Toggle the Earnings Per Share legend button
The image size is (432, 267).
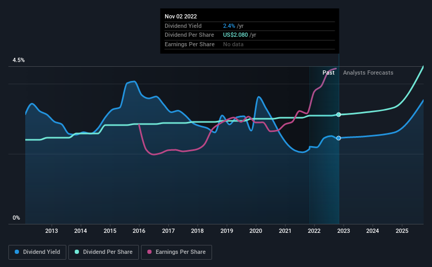point(176,252)
